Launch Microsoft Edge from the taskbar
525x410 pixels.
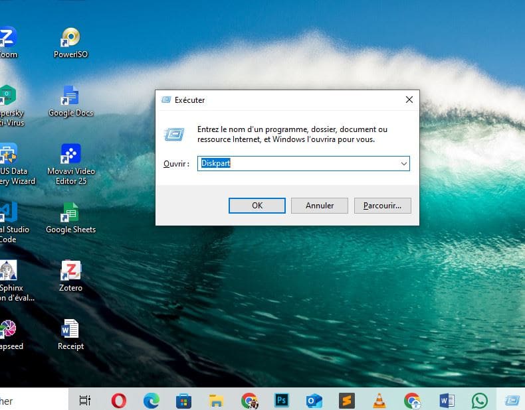click(152, 400)
